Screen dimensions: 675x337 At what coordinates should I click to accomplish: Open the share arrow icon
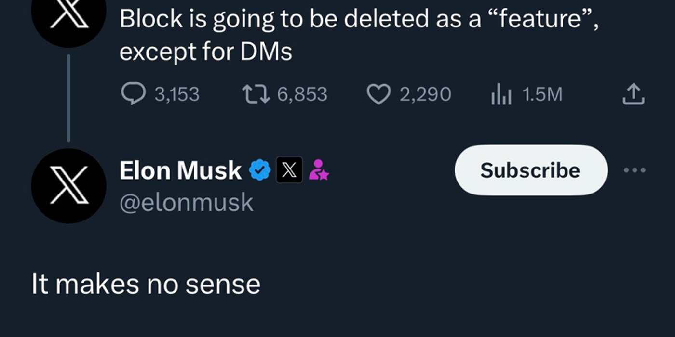pyautogui.click(x=634, y=94)
